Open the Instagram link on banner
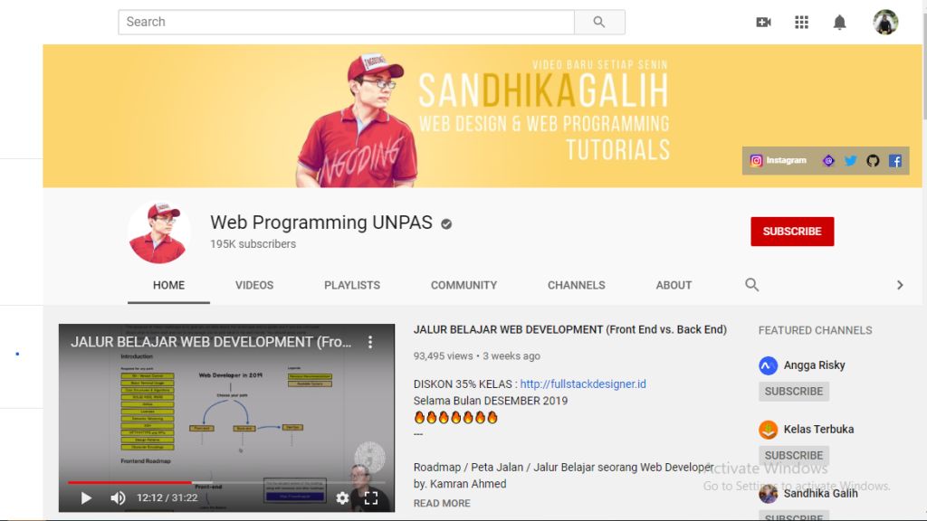The width and height of the screenshot is (927, 521). (778, 161)
